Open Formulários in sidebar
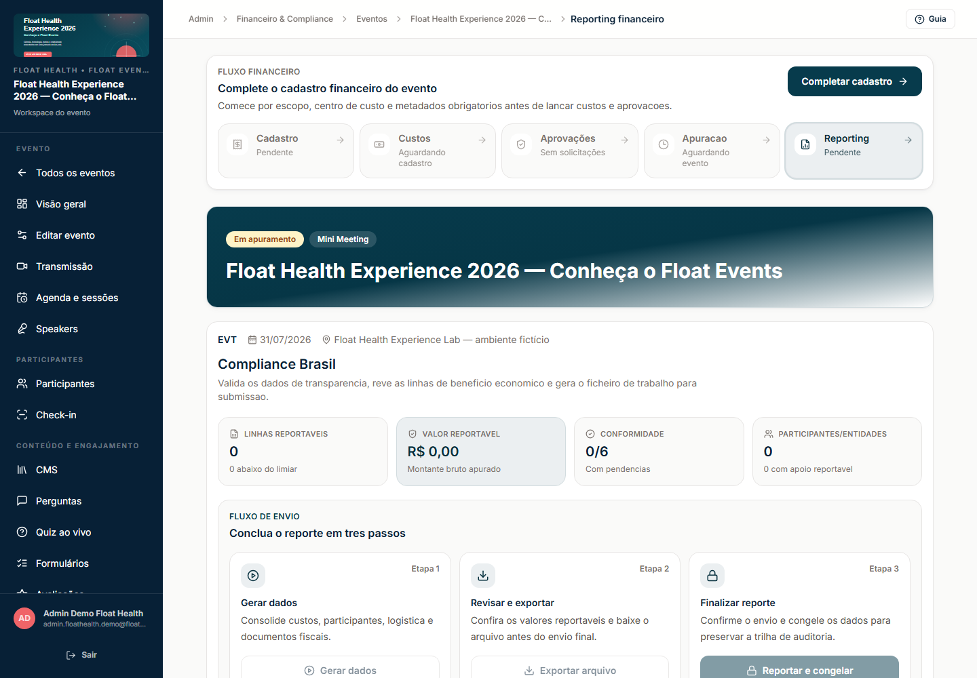Screen dimensions: 977x678 click(x=81, y=563)
